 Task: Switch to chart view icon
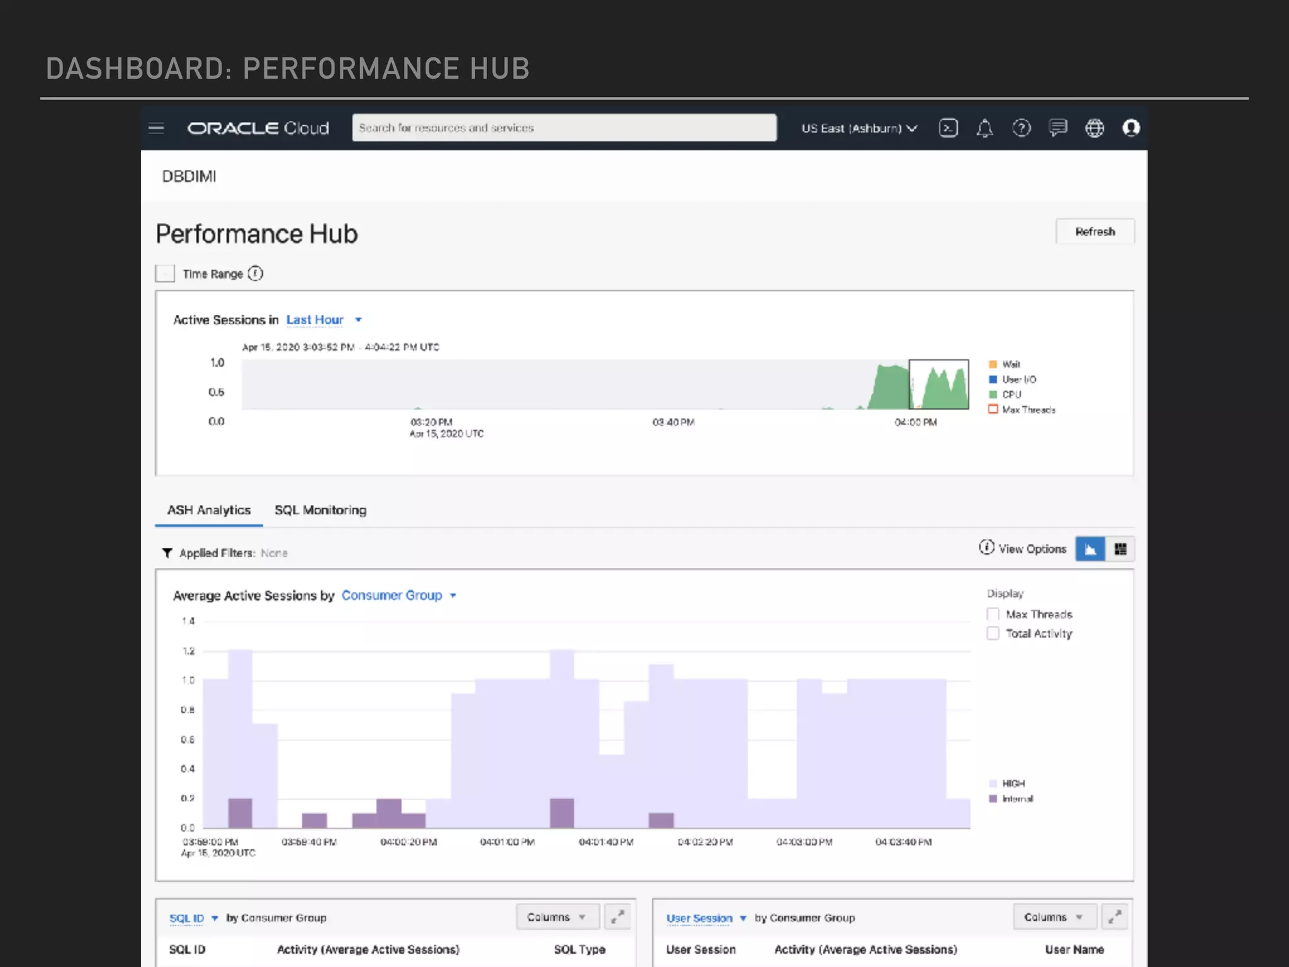(1090, 549)
